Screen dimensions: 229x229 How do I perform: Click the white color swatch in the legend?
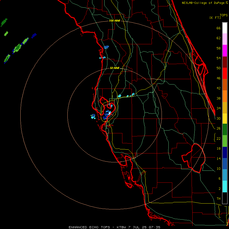(x=225, y=28)
